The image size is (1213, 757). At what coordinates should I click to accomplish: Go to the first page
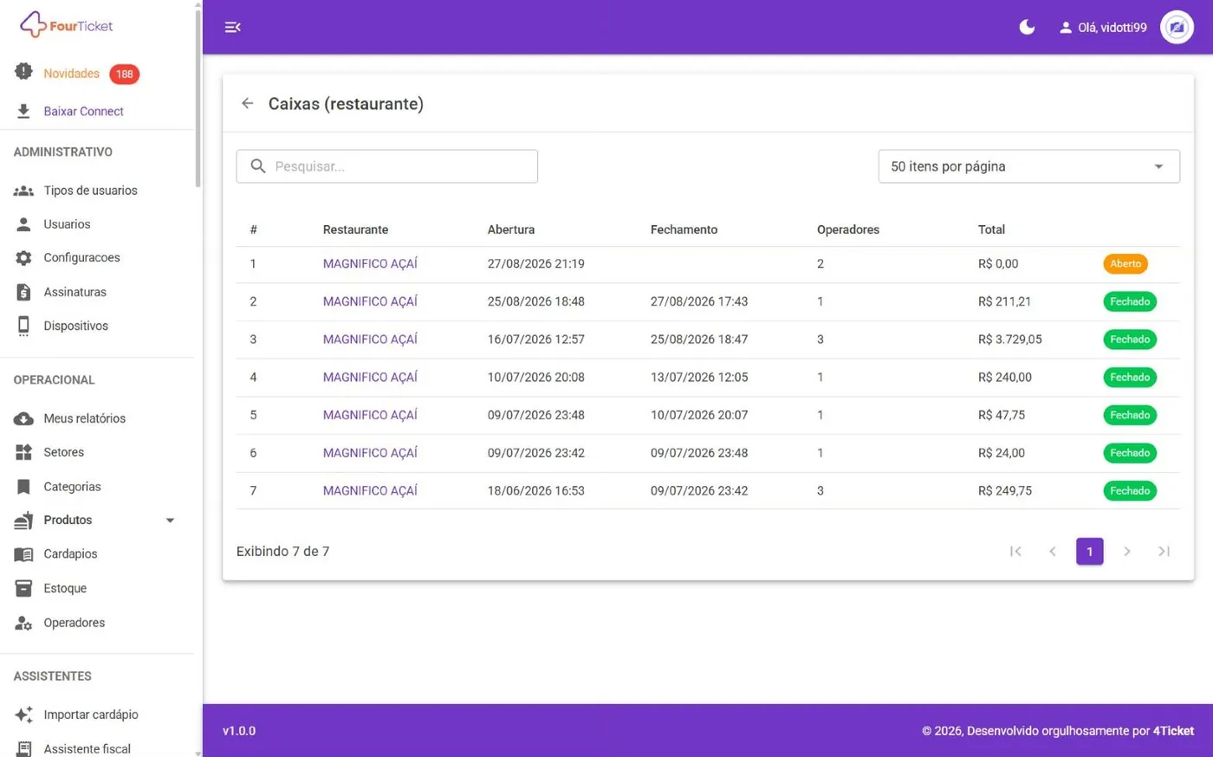click(1015, 551)
